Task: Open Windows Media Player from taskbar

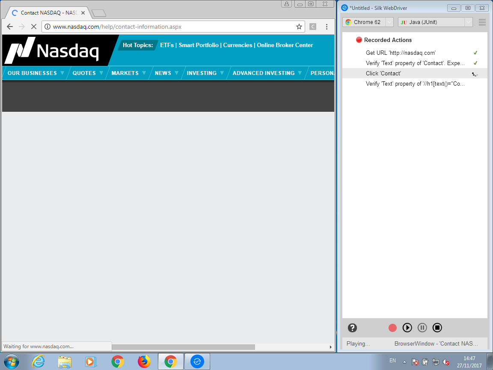Action: point(91,361)
